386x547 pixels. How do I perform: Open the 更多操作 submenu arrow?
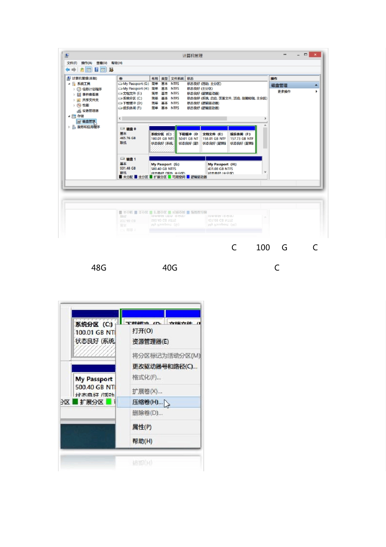[316, 92]
